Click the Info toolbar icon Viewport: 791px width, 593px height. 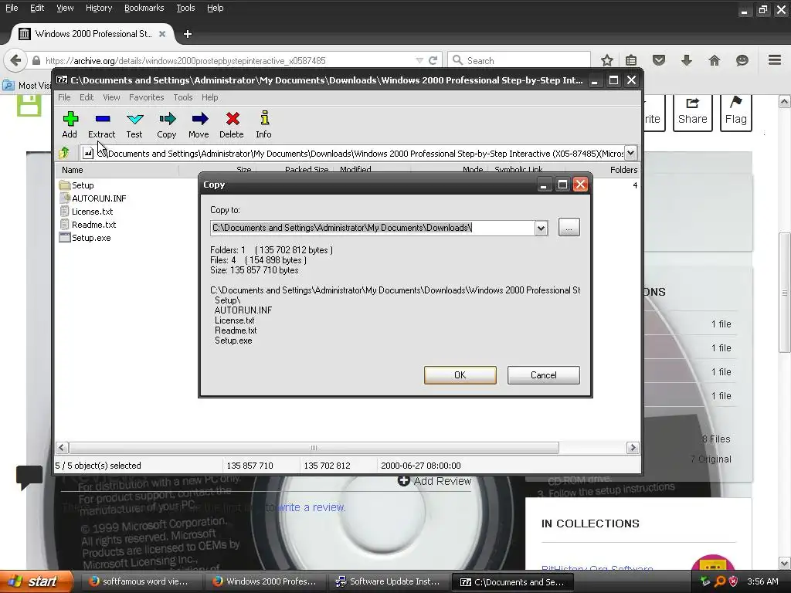(264, 124)
